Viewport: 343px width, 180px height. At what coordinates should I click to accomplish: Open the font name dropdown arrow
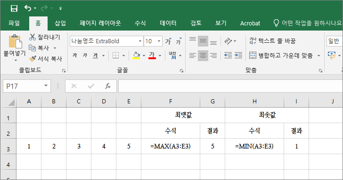click(140, 41)
